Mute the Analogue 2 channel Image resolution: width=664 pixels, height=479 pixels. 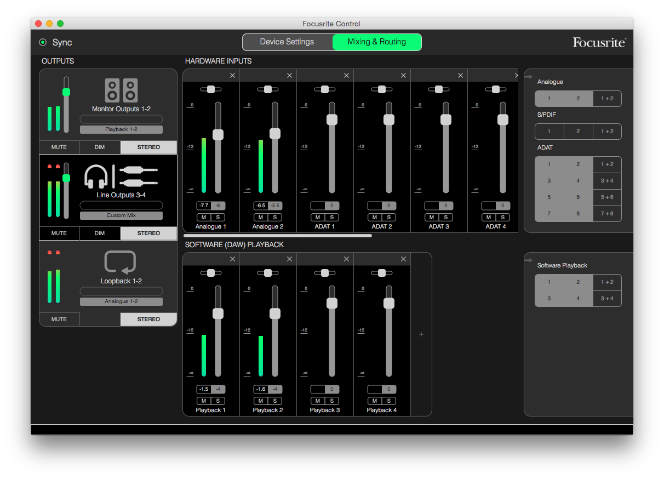click(261, 217)
